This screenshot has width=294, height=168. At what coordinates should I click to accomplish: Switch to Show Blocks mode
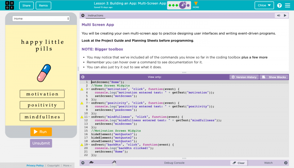tap(274, 77)
